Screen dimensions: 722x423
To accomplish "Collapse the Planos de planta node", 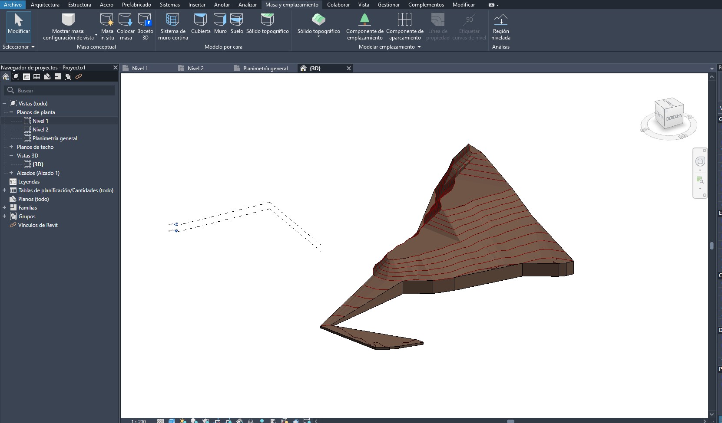I will pos(11,112).
